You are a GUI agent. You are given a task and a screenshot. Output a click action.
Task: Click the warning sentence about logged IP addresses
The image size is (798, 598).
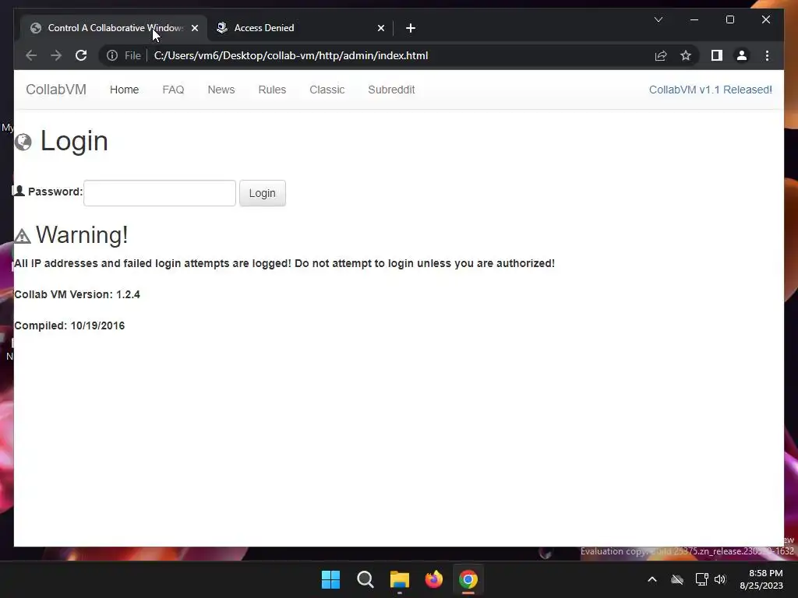pos(284,263)
